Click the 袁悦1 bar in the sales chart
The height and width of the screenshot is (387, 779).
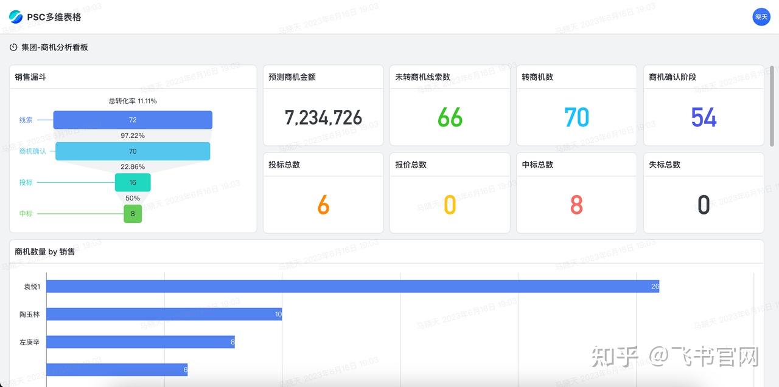pos(353,286)
